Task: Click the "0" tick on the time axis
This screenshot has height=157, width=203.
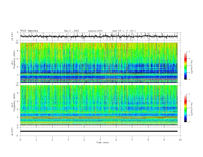Action: click(x=20, y=140)
